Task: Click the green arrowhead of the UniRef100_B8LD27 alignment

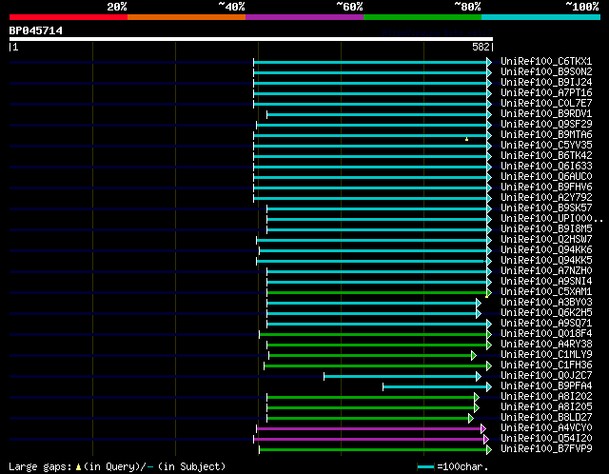Action: click(x=471, y=419)
